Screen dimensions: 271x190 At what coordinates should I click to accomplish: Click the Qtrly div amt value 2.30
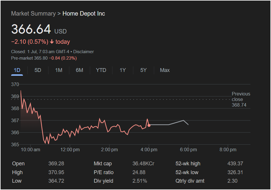232,181
